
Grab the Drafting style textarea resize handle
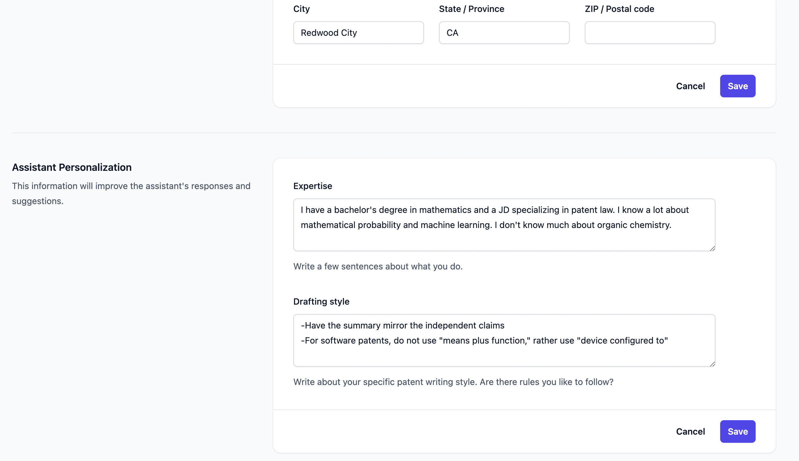pos(712,364)
